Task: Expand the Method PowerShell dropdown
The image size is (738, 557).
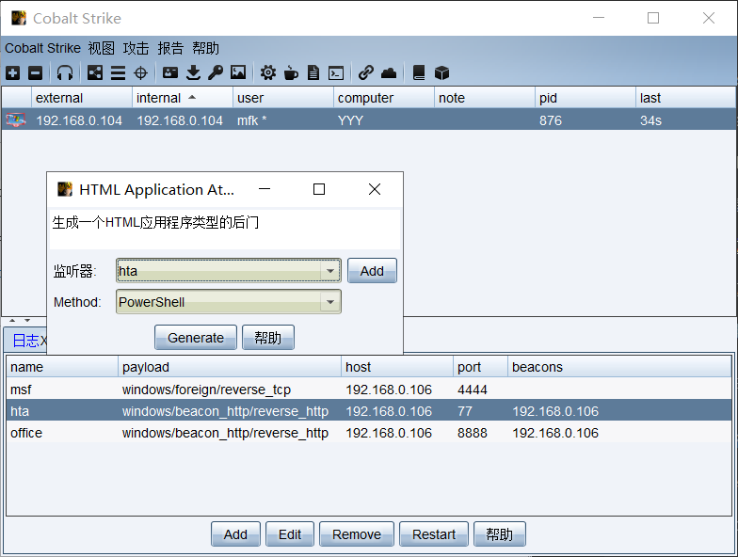Action: pyautogui.click(x=330, y=302)
